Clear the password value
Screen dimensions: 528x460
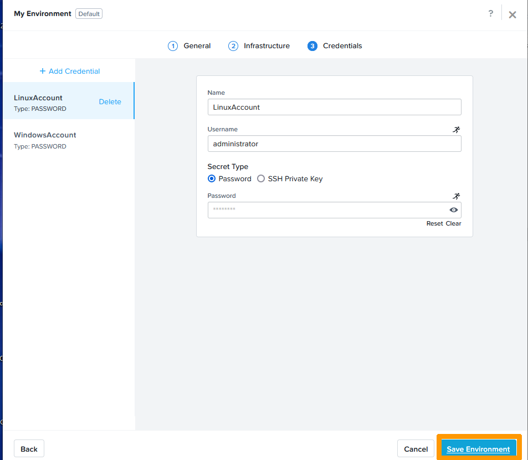[x=453, y=223]
